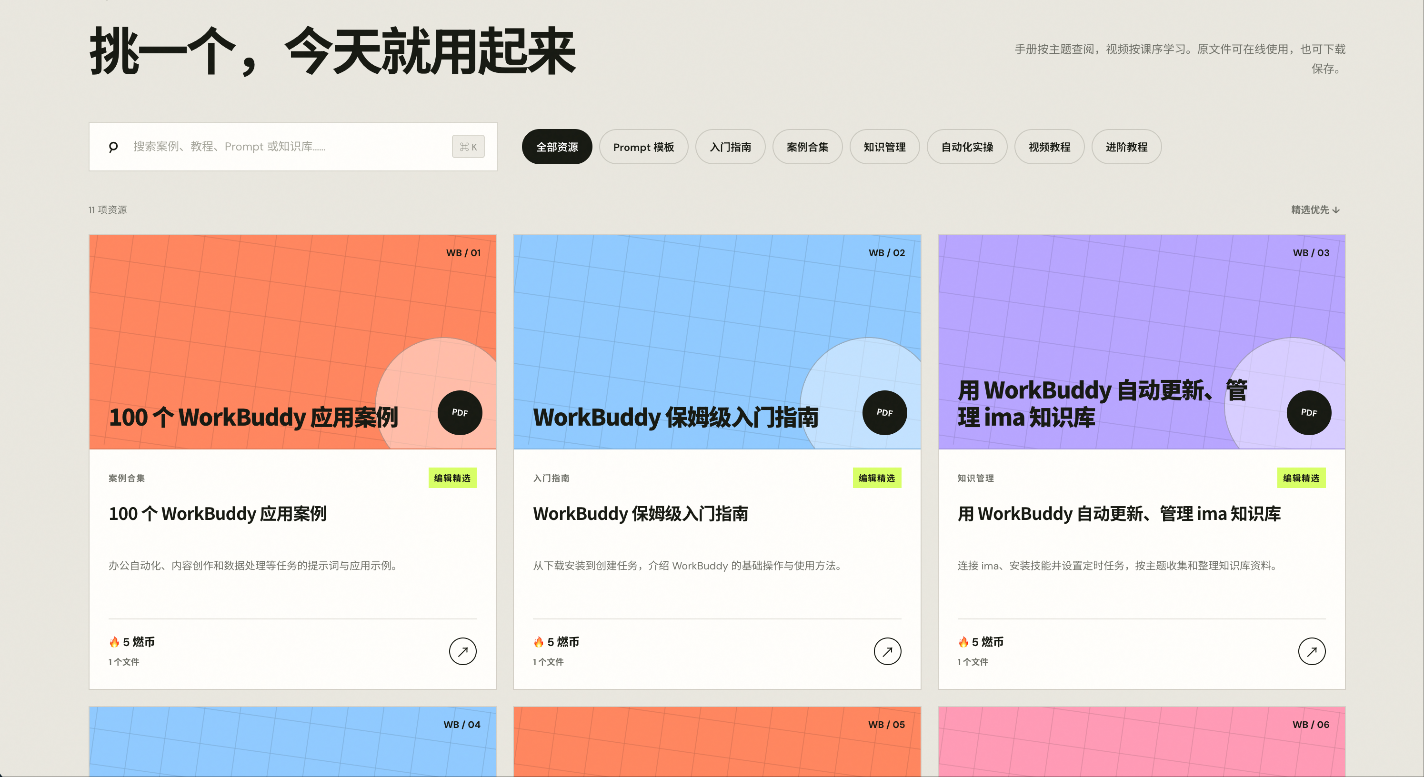This screenshot has height=777, width=1424.
Task: Click description 办公自动化、内容创作和数据处理
Action: tap(254, 565)
